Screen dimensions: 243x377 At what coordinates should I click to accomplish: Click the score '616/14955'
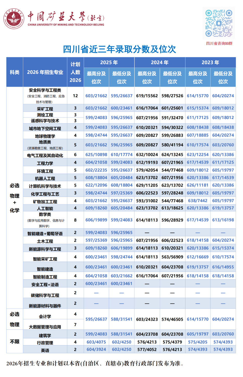pos(223,267)
